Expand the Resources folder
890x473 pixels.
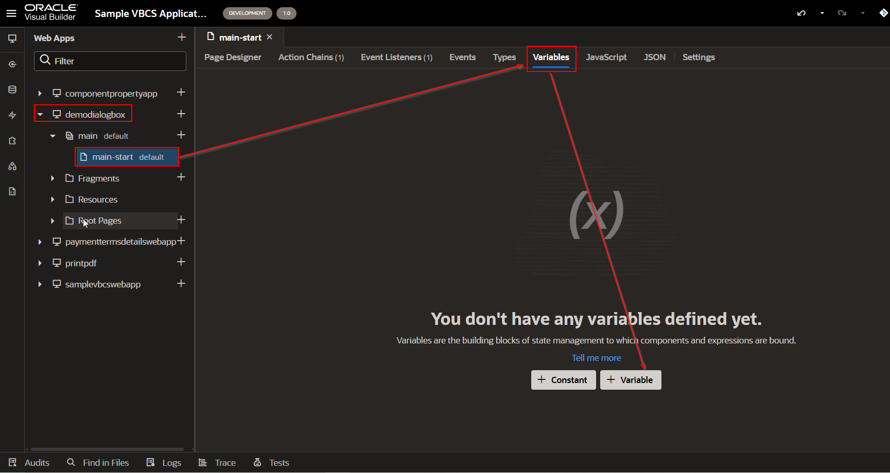click(53, 199)
